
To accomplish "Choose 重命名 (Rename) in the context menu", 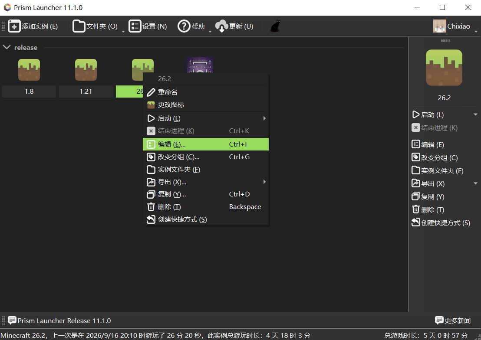I will click(206, 92).
